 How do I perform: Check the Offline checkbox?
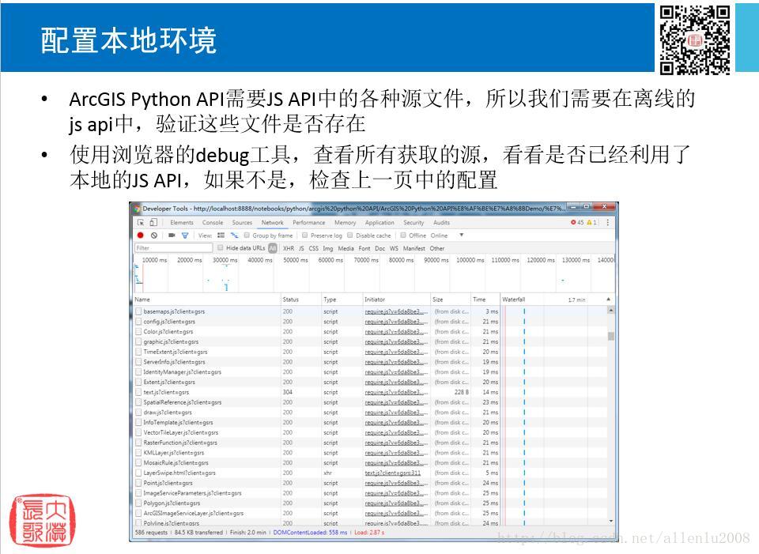[403, 236]
